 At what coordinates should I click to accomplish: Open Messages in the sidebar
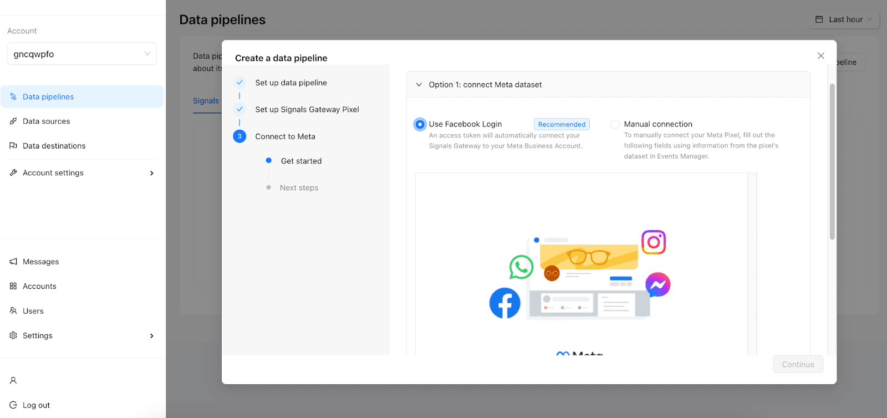(82, 262)
